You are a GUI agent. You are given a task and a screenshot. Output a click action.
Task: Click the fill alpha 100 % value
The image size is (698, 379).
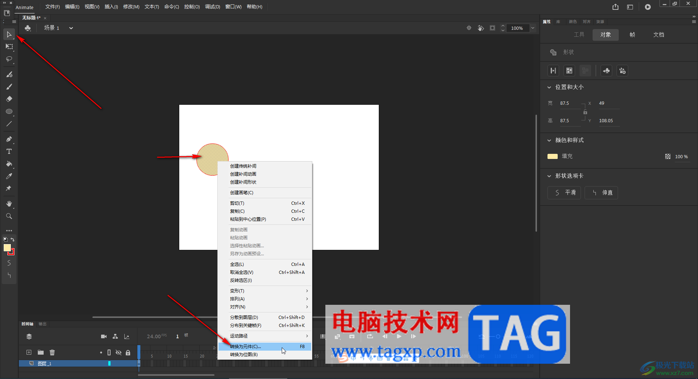pyautogui.click(x=682, y=157)
